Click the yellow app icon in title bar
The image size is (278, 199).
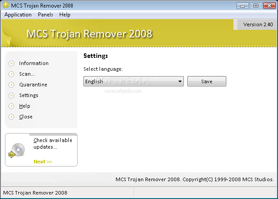(6, 5)
